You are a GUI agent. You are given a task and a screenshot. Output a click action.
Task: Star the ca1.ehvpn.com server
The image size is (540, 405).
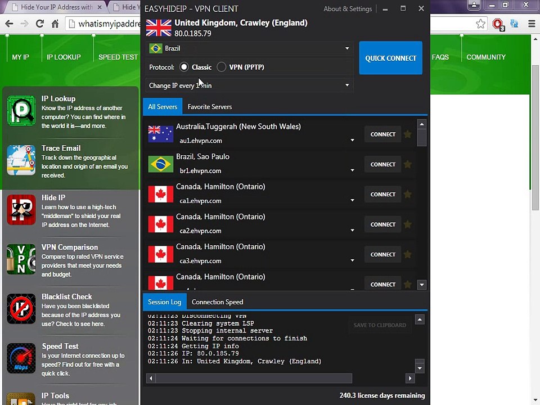point(408,194)
